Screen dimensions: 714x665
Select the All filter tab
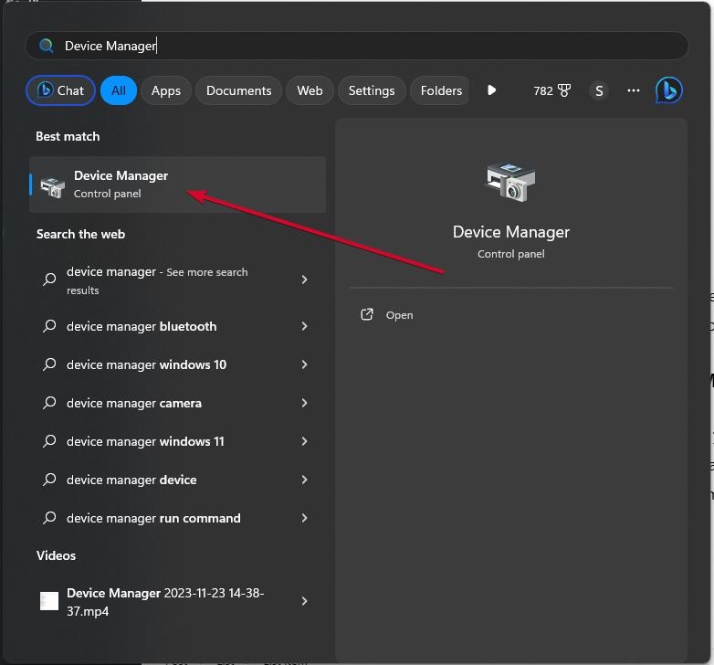point(119,90)
